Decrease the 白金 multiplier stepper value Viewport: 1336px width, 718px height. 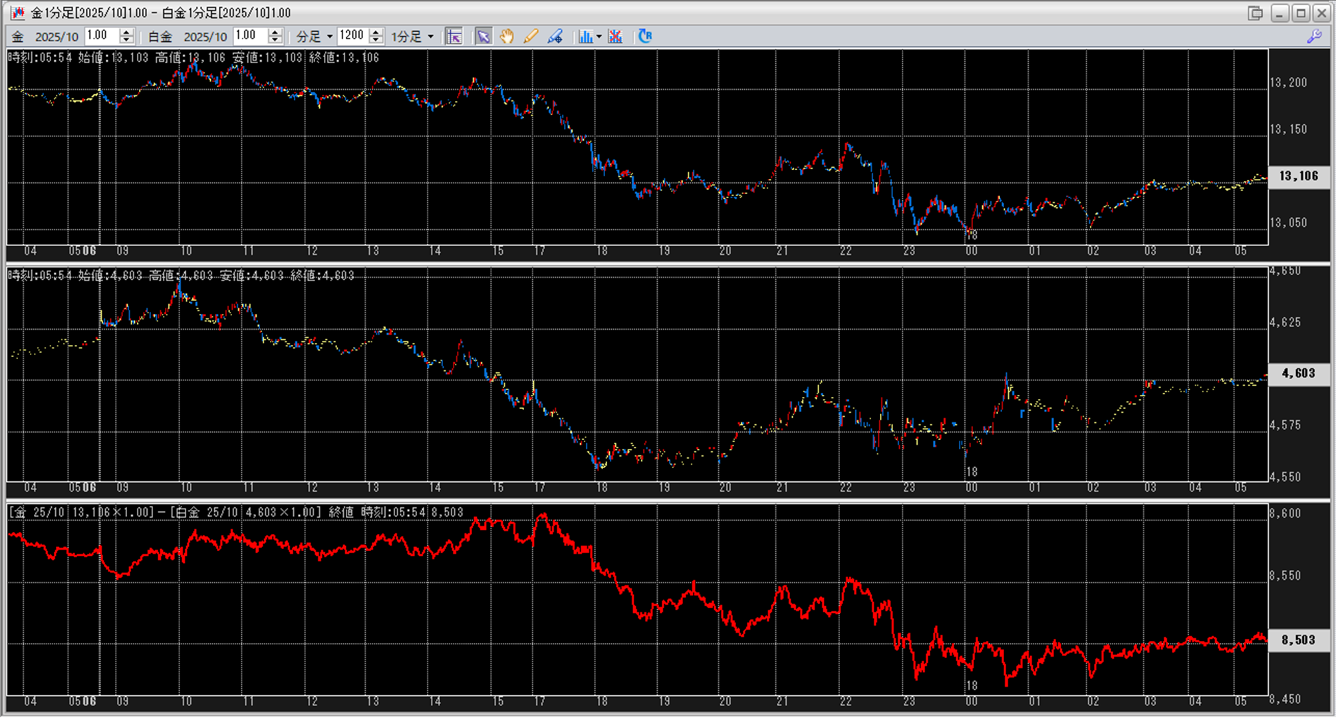(275, 41)
